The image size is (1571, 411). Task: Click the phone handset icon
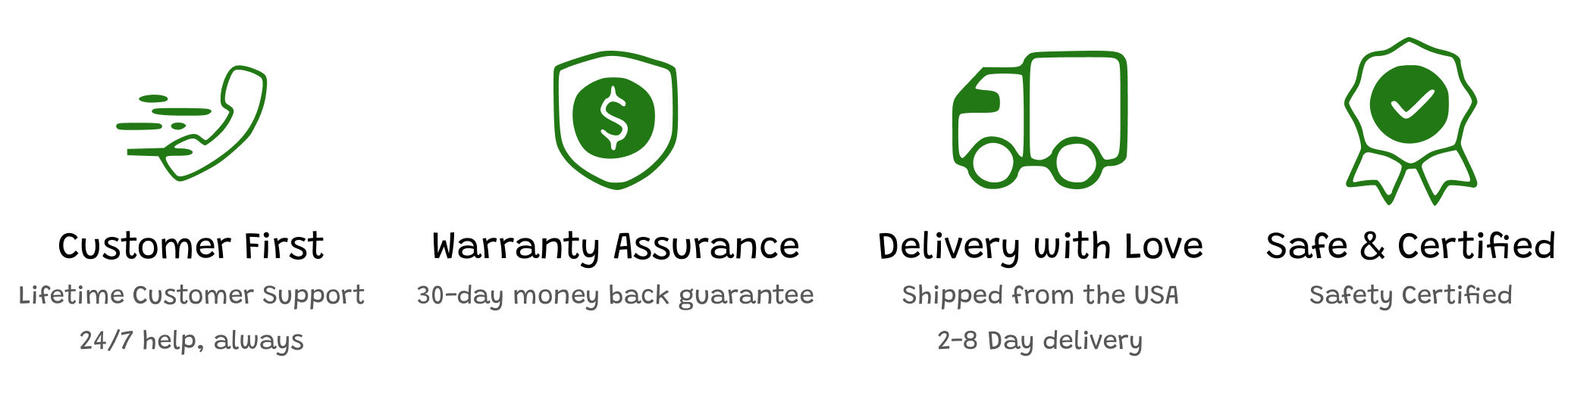coord(227,129)
